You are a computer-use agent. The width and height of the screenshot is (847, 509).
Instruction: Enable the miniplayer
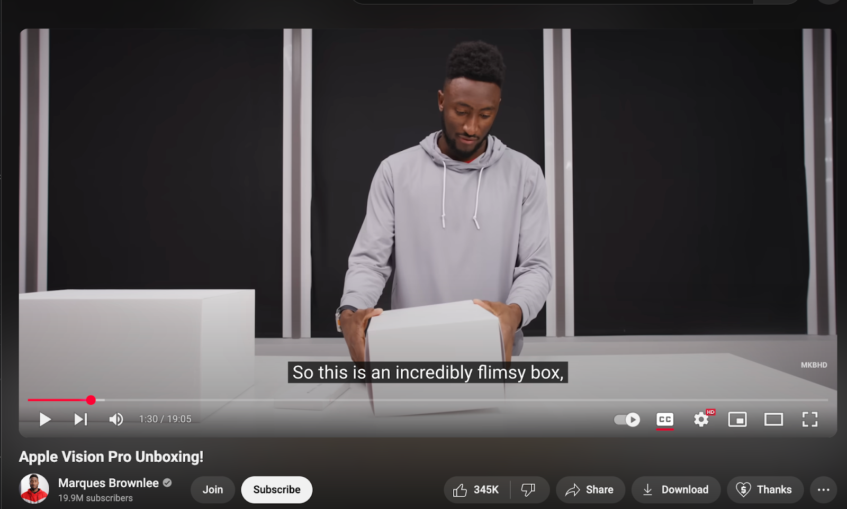click(x=737, y=420)
